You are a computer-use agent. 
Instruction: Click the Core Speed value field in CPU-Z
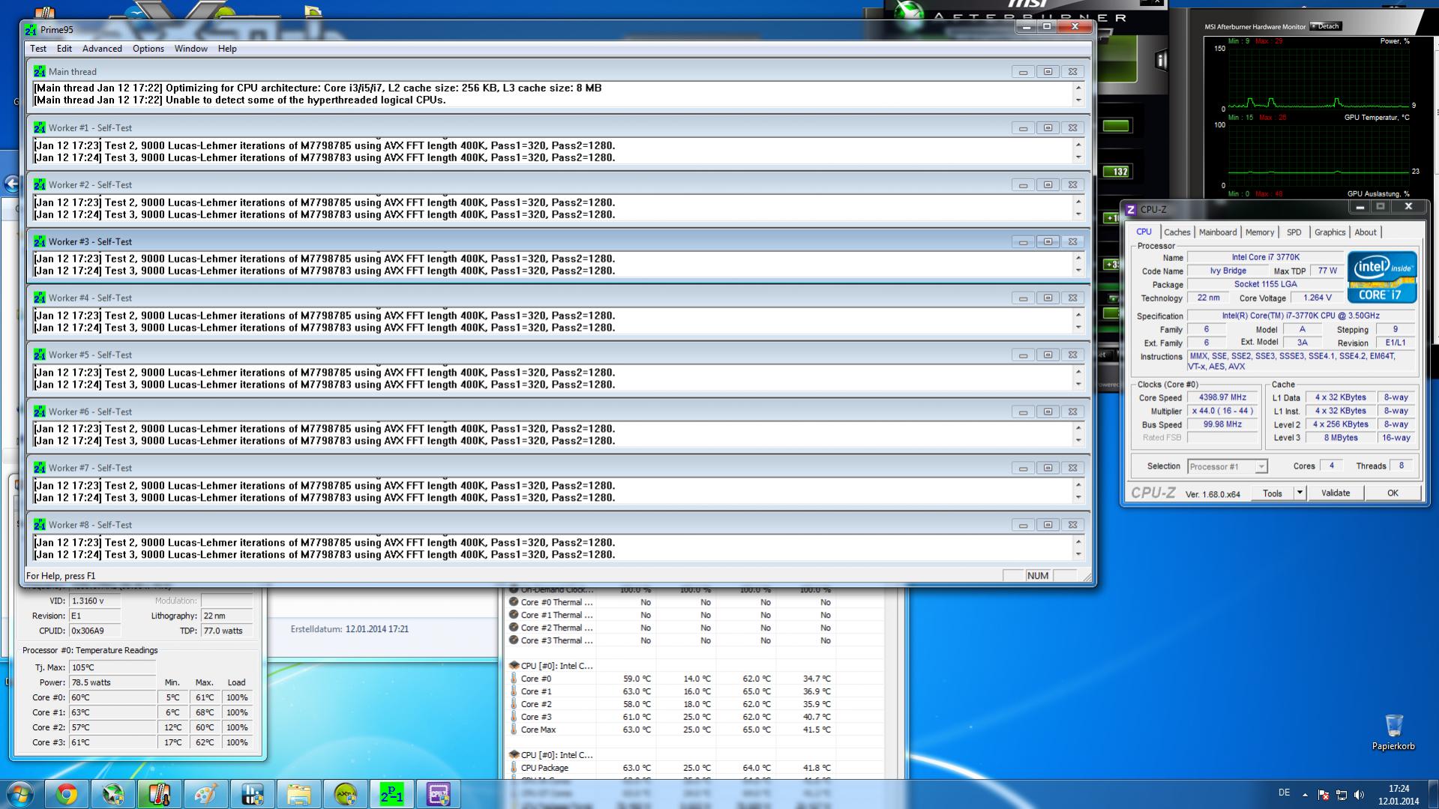(1222, 397)
